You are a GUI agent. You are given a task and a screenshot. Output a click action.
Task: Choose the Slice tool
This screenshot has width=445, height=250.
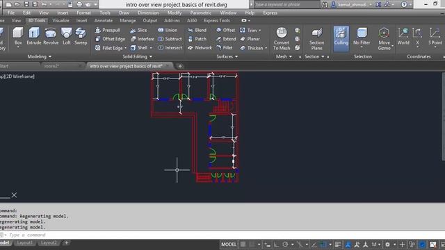point(139,30)
